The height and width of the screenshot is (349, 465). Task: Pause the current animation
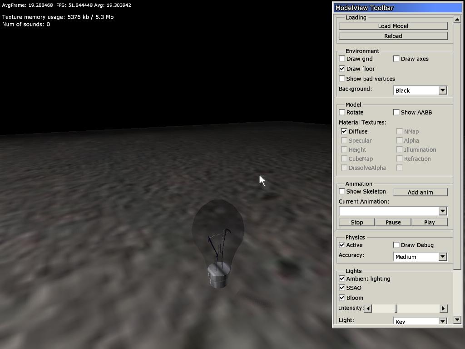click(393, 222)
